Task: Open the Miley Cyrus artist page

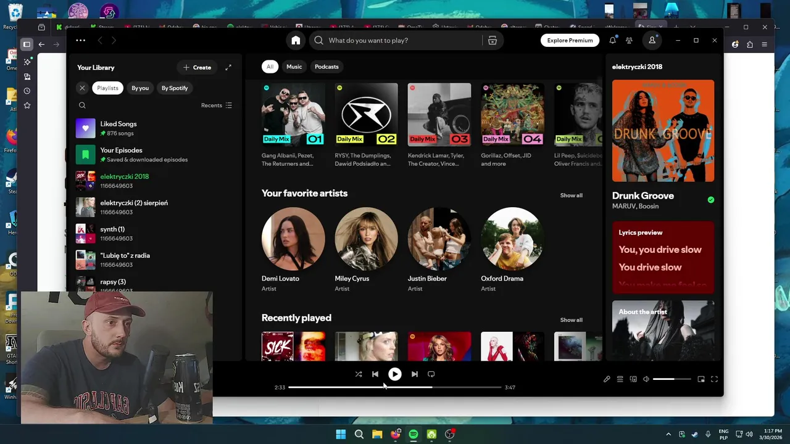Action: (366, 250)
